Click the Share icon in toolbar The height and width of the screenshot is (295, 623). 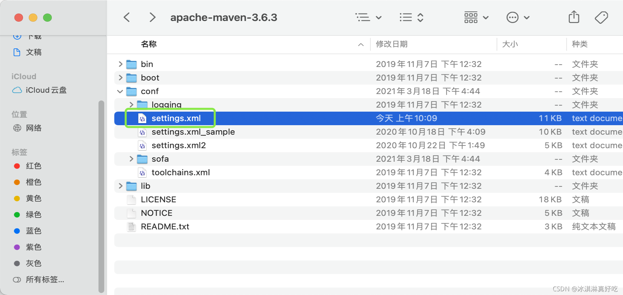tap(574, 17)
